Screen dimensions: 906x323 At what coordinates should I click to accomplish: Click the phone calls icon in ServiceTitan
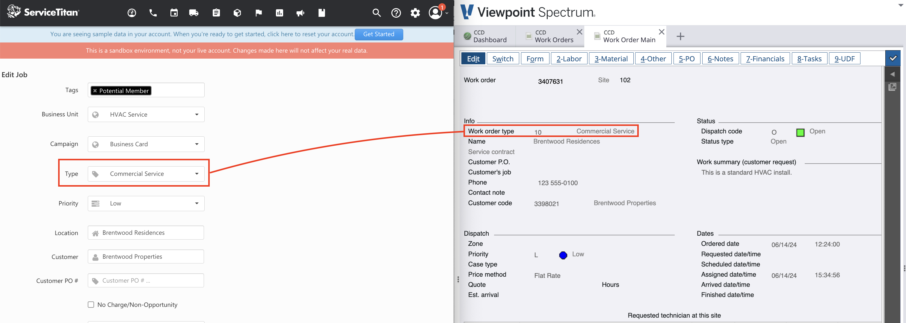point(153,13)
